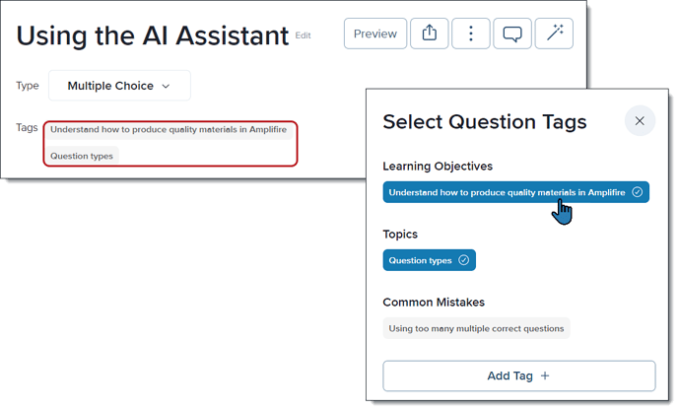Viewport: 678px width, 410px height.
Task: Click the Using the AI Assistant title
Action: click(x=153, y=35)
